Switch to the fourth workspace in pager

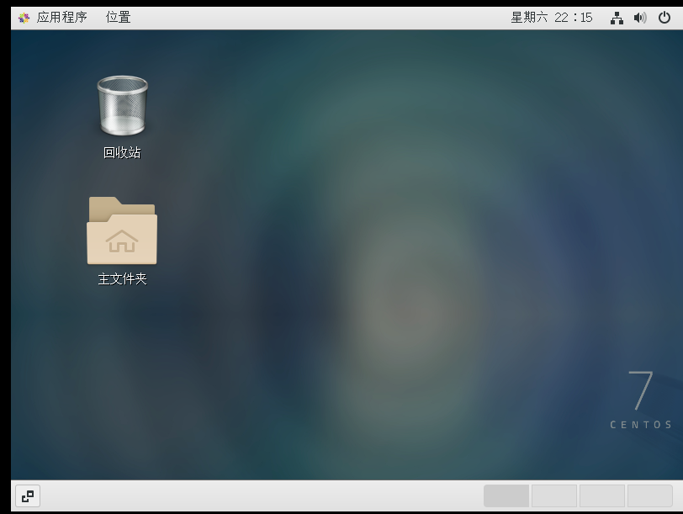[650, 495]
